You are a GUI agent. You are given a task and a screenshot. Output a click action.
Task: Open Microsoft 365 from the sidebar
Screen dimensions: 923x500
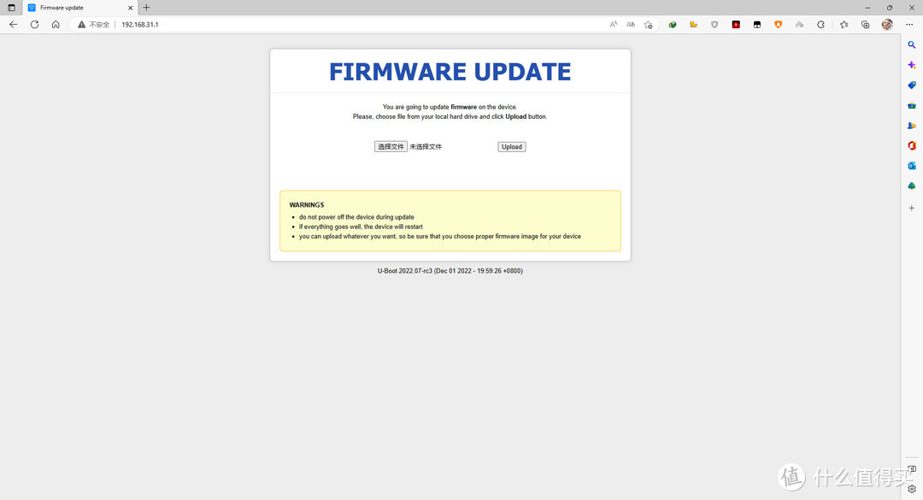(x=912, y=146)
